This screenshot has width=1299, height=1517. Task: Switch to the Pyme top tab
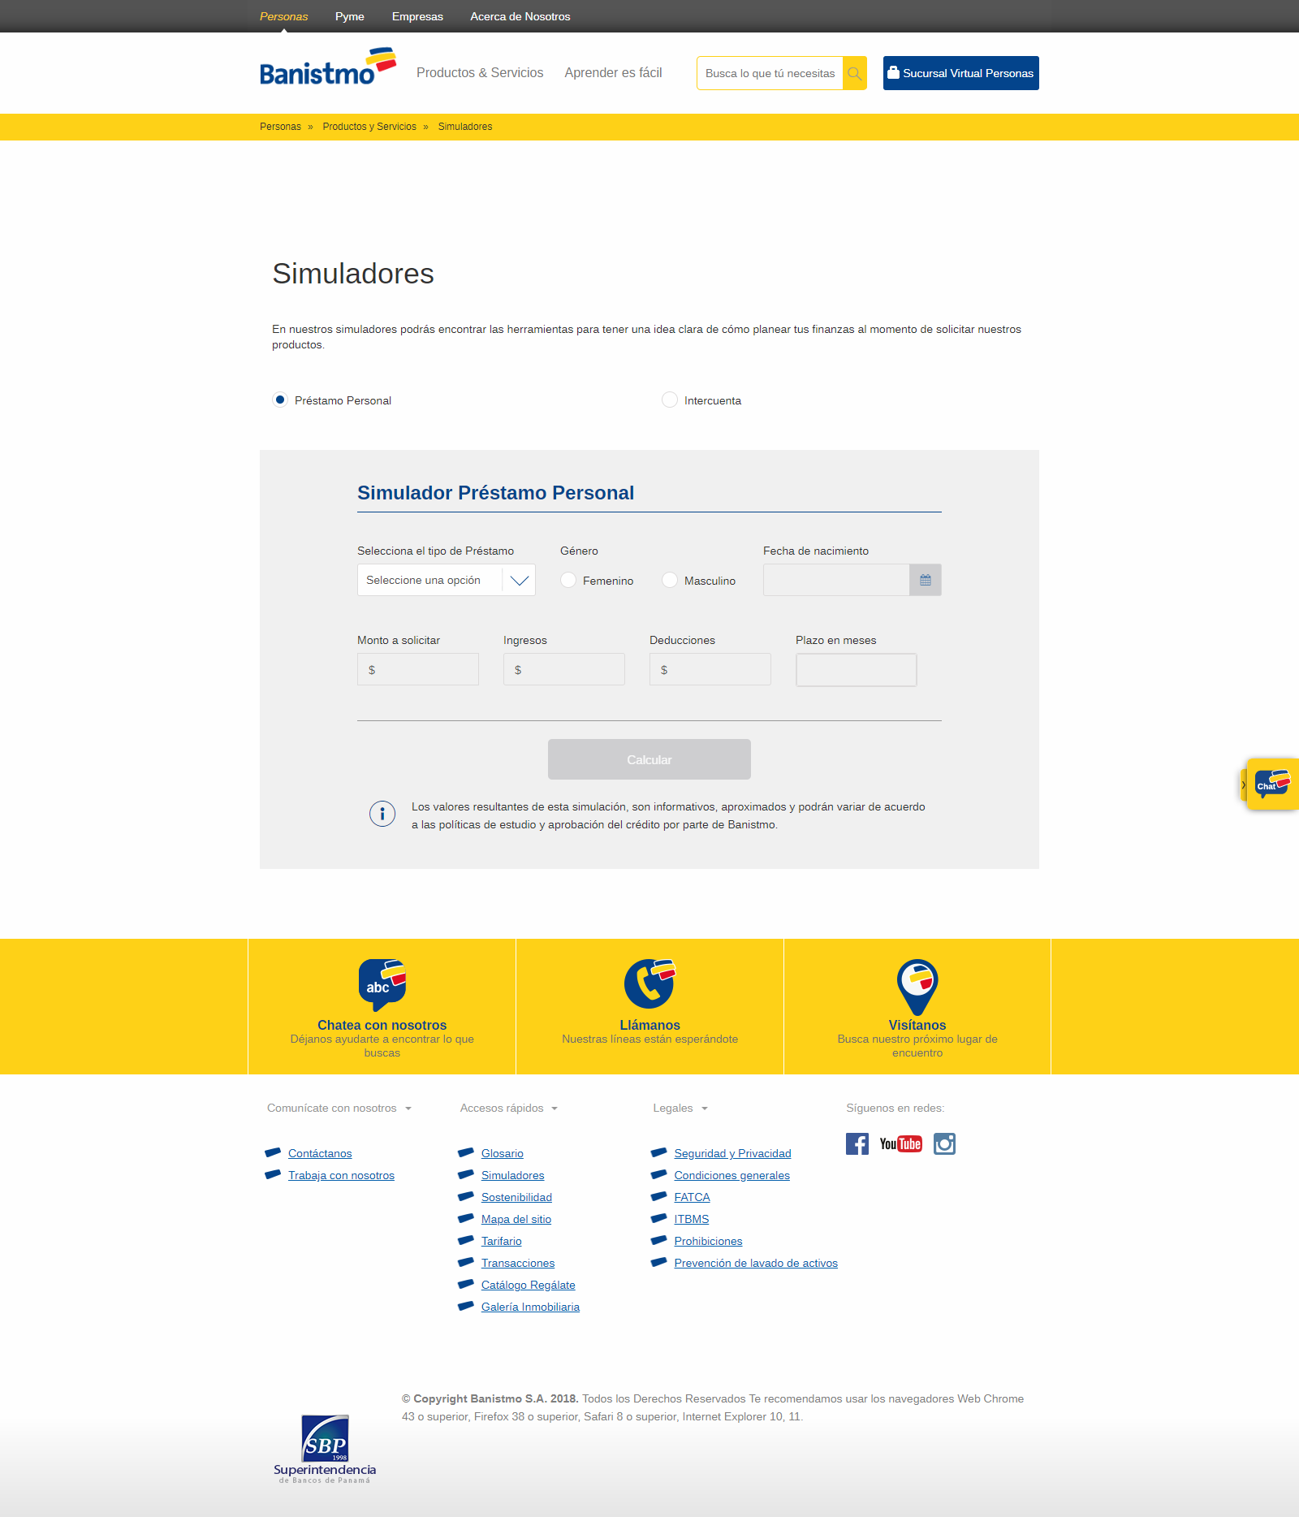350,16
